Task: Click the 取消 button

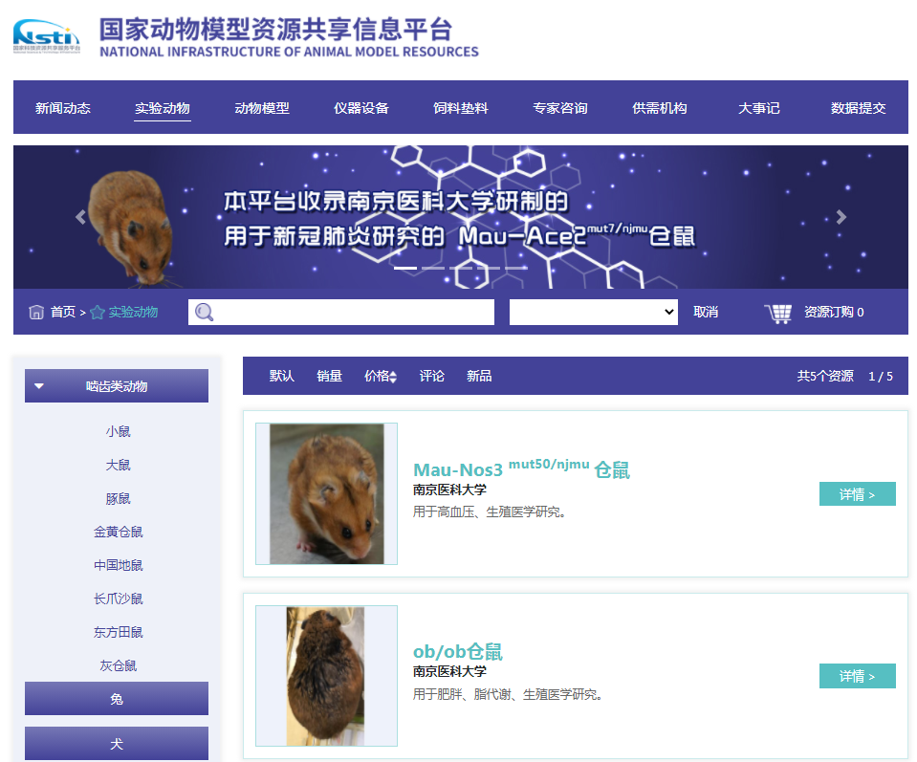Action: (x=706, y=313)
